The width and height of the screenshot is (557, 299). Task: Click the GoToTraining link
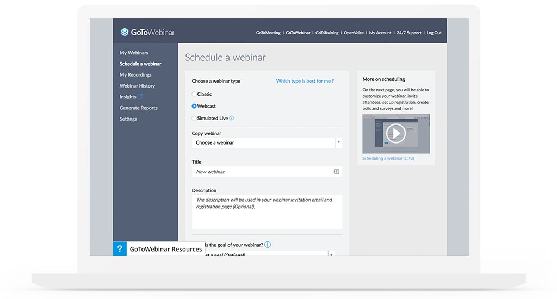(x=327, y=33)
